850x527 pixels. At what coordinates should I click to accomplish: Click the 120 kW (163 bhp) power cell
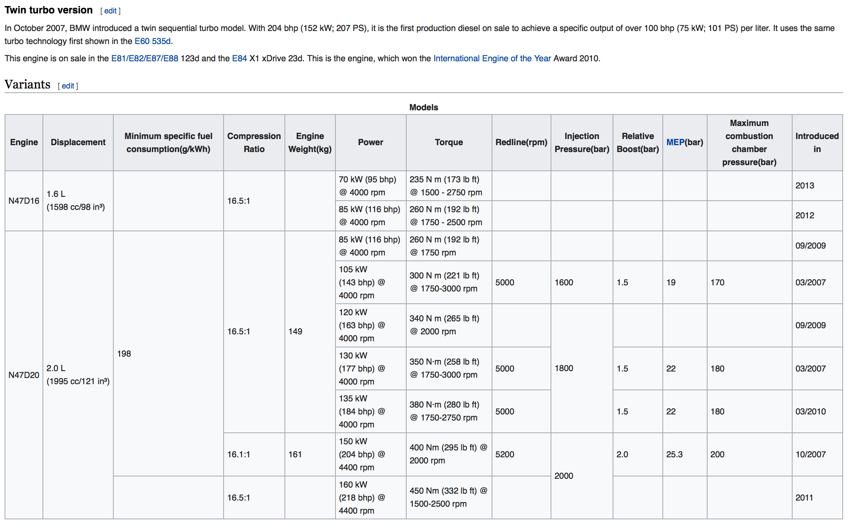coord(371,325)
